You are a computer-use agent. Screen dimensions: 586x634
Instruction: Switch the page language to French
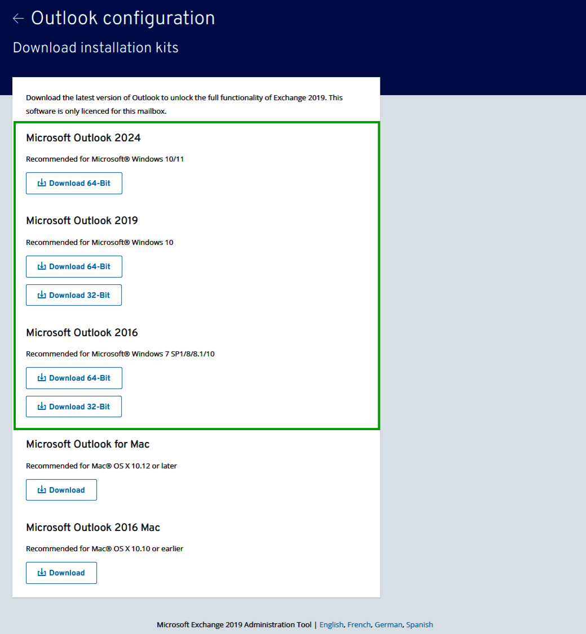pos(359,624)
